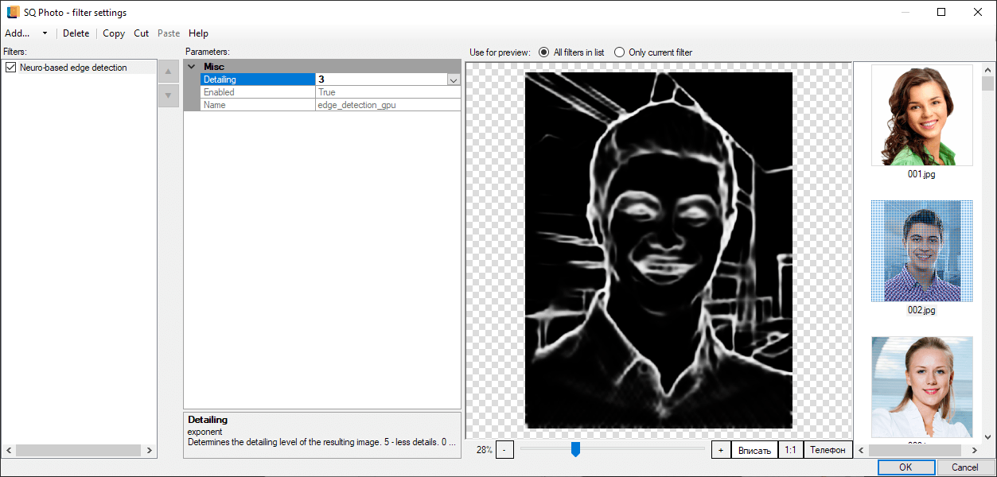Click the edge-detected preview image
This screenshot has height=477, width=997.
pyautogui.click(x=659, y=250)
